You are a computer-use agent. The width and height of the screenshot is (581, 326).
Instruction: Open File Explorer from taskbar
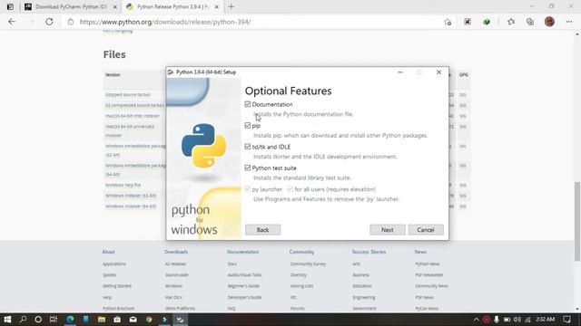tap(102, 320)
